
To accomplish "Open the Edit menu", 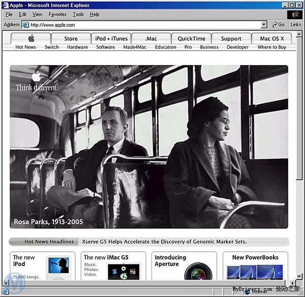I will (x=22, y=14).
